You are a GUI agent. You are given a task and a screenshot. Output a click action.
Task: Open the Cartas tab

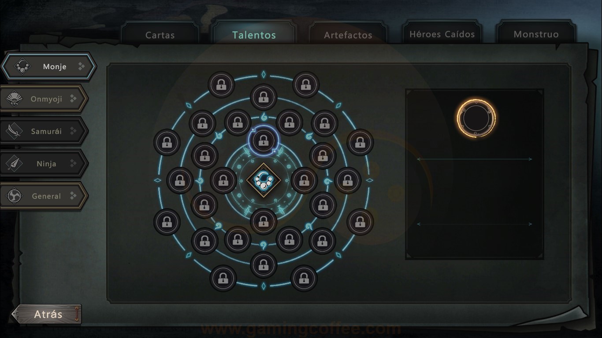coord(160,35)
